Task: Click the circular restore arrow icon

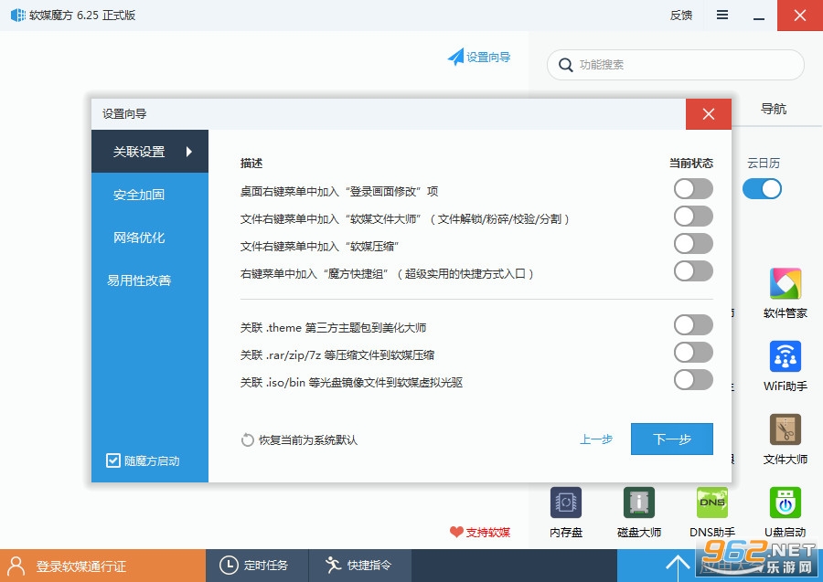Action: pos(247,439)
